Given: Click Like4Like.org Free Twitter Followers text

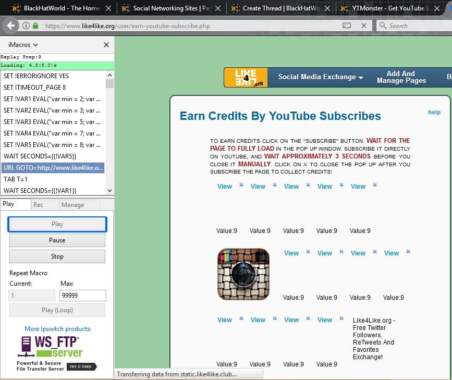Looking at the screenshot, I should [374, 338].
